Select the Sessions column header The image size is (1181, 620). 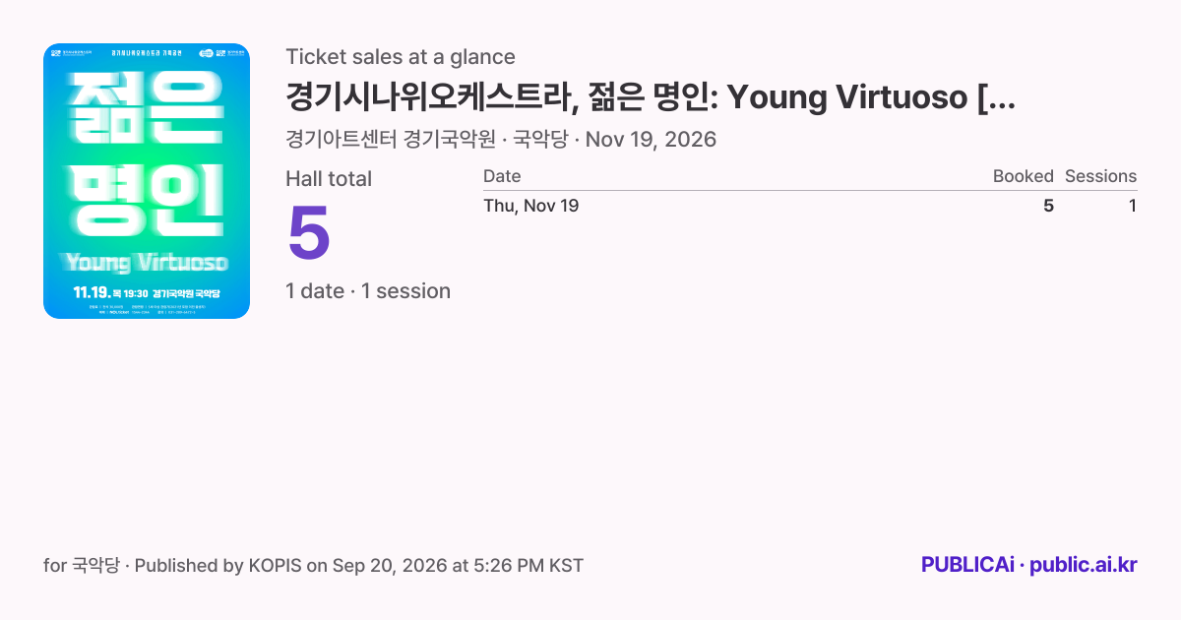click(1100, 176)
